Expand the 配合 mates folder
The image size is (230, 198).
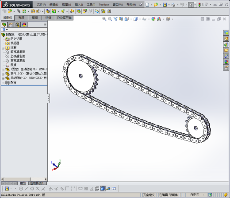pos(3,83)
